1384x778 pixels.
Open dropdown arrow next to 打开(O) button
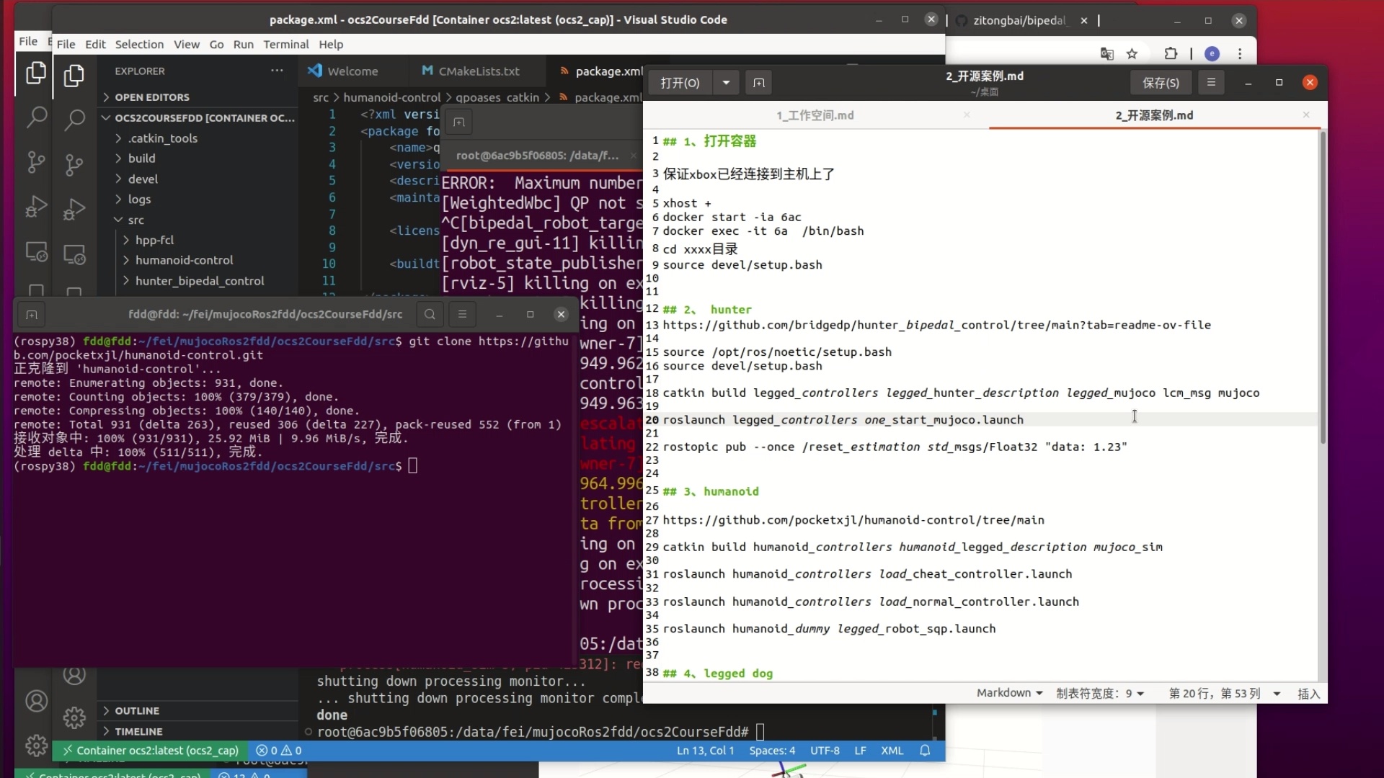[726, 83]
